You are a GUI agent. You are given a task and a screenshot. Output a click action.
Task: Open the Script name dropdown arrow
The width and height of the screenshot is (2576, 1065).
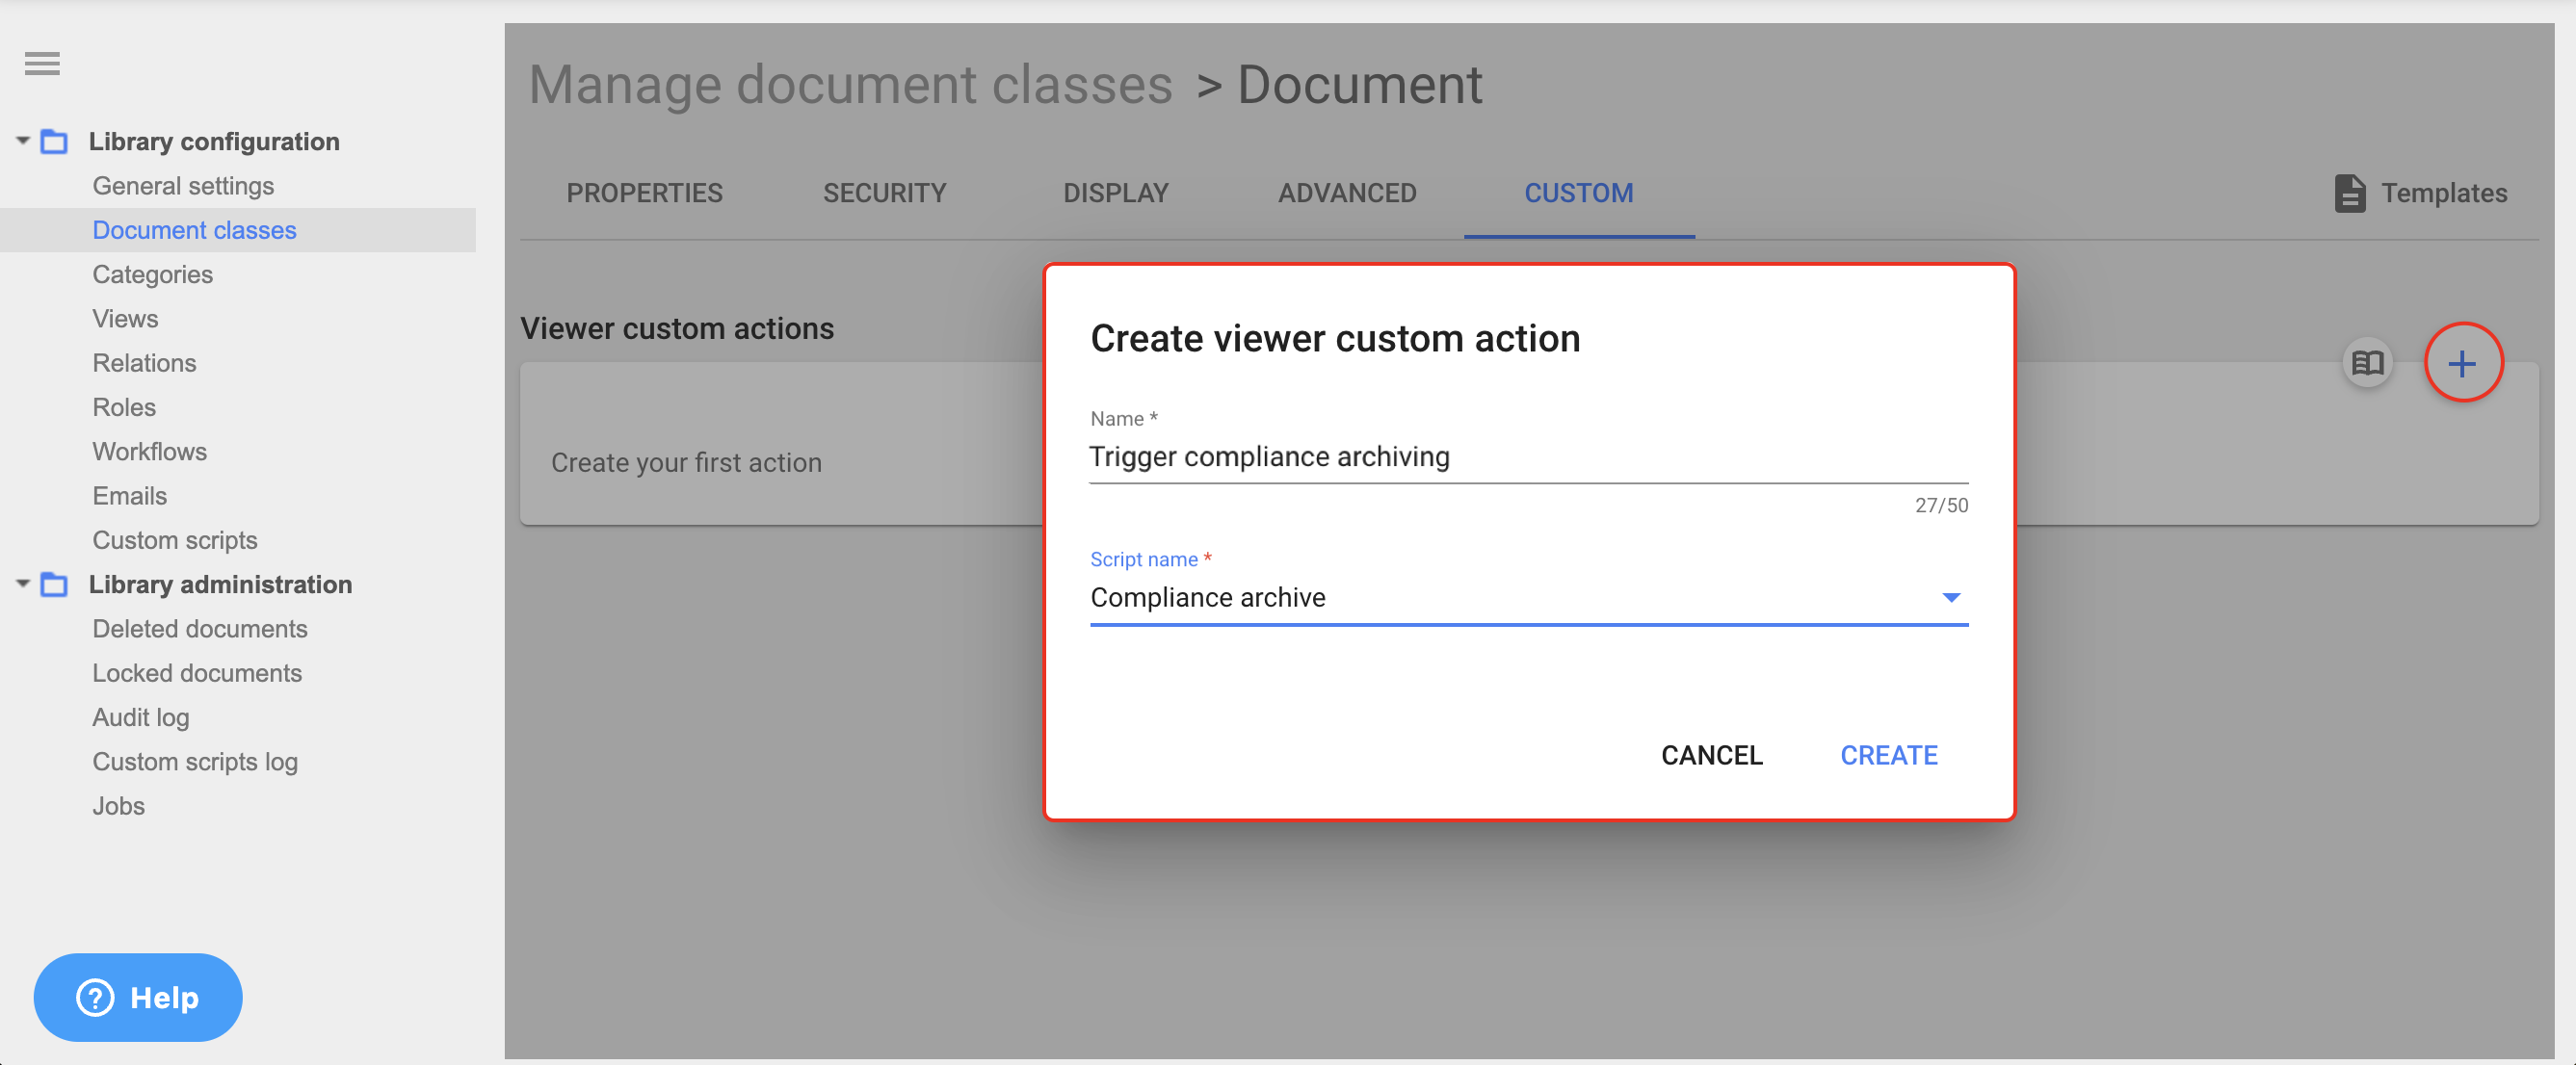(x=1949, y=598)
